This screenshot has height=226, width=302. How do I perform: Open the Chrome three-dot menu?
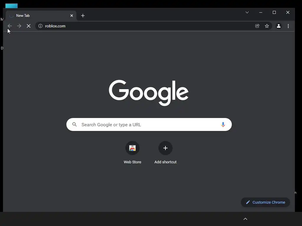(x=288, y=26)
